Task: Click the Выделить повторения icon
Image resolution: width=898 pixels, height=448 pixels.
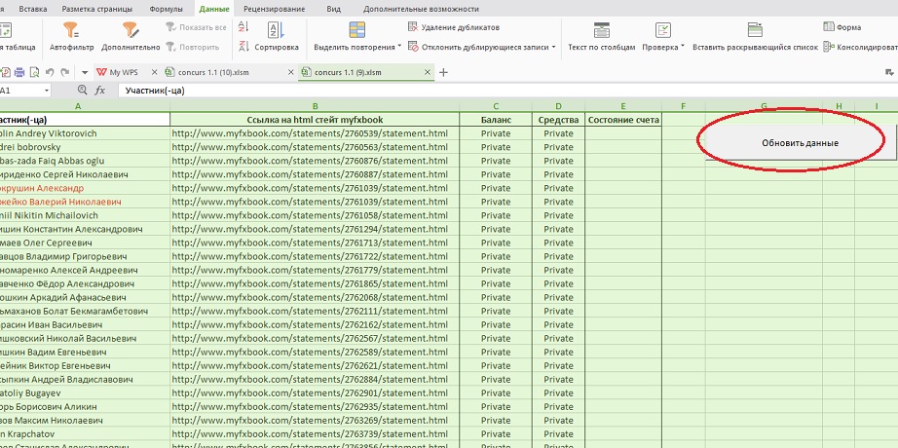Action: click(x=357, y=30)
